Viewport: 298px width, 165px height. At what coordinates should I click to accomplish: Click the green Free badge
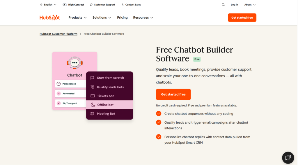(x=197, y=59)
